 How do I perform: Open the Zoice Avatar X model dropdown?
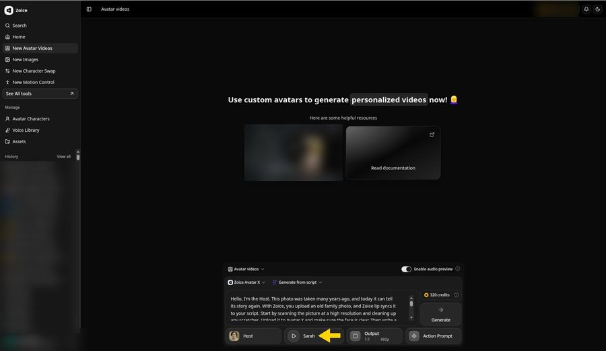click(246, 282)
